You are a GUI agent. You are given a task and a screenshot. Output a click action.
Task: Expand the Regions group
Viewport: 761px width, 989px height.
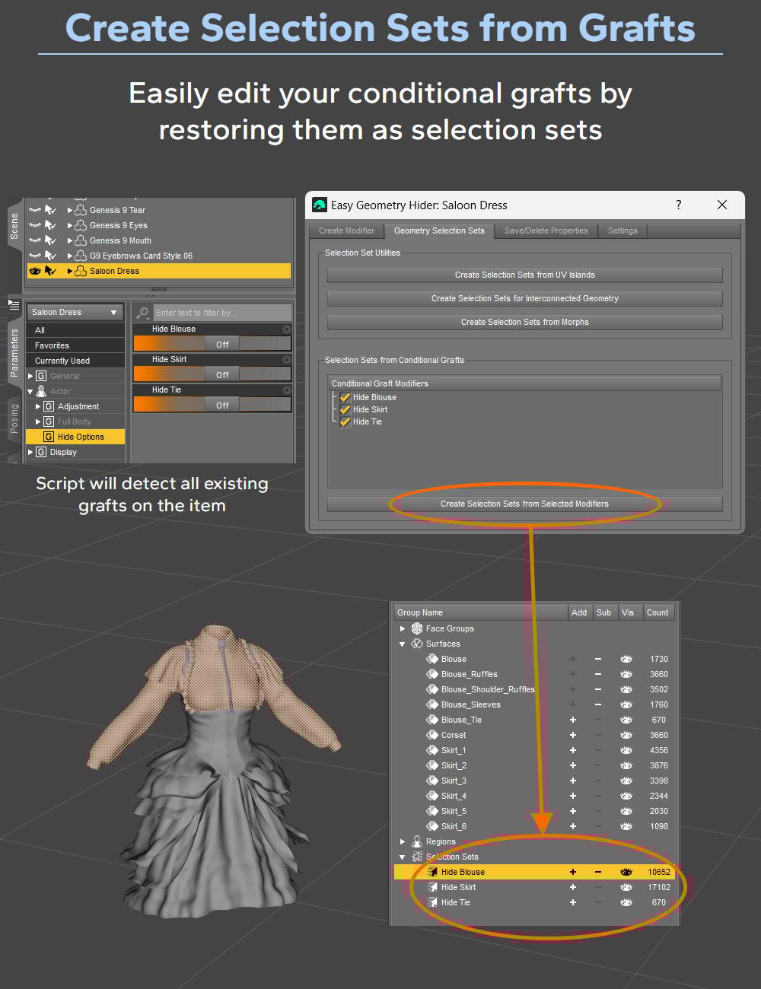point(403,841)
